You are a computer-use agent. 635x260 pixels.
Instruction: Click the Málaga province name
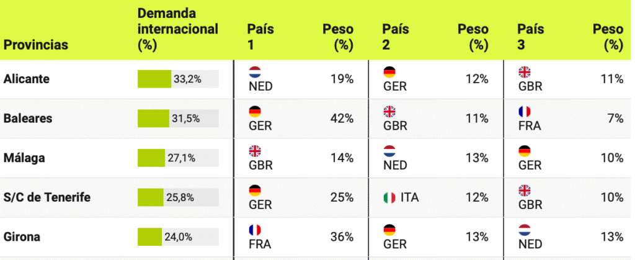[24, 158]
